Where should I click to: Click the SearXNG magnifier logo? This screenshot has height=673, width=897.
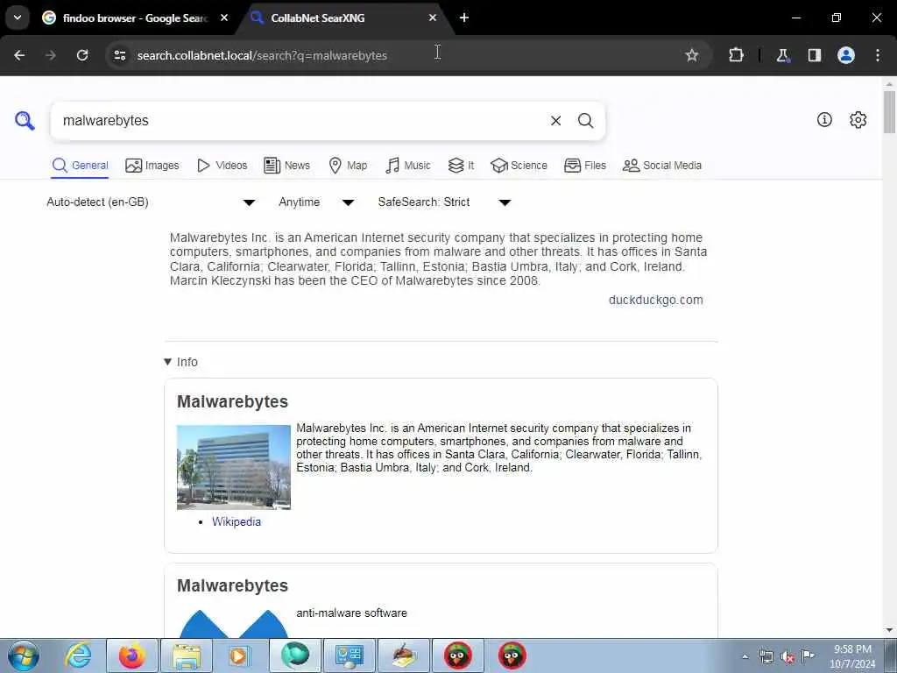click(25, 121)
